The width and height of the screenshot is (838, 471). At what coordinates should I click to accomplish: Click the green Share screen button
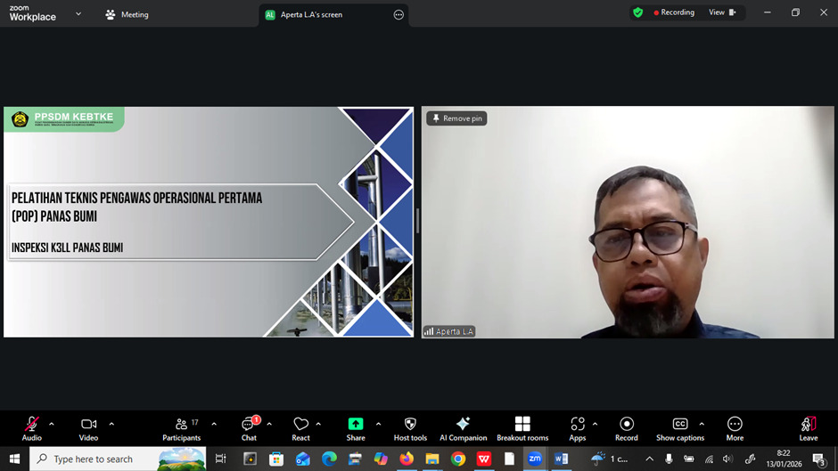click(x=356, y=427)
